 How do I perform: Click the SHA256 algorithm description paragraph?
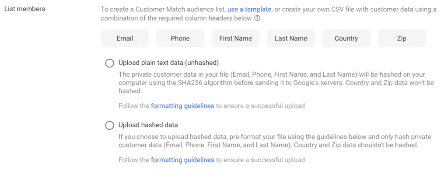click(271, 83)
